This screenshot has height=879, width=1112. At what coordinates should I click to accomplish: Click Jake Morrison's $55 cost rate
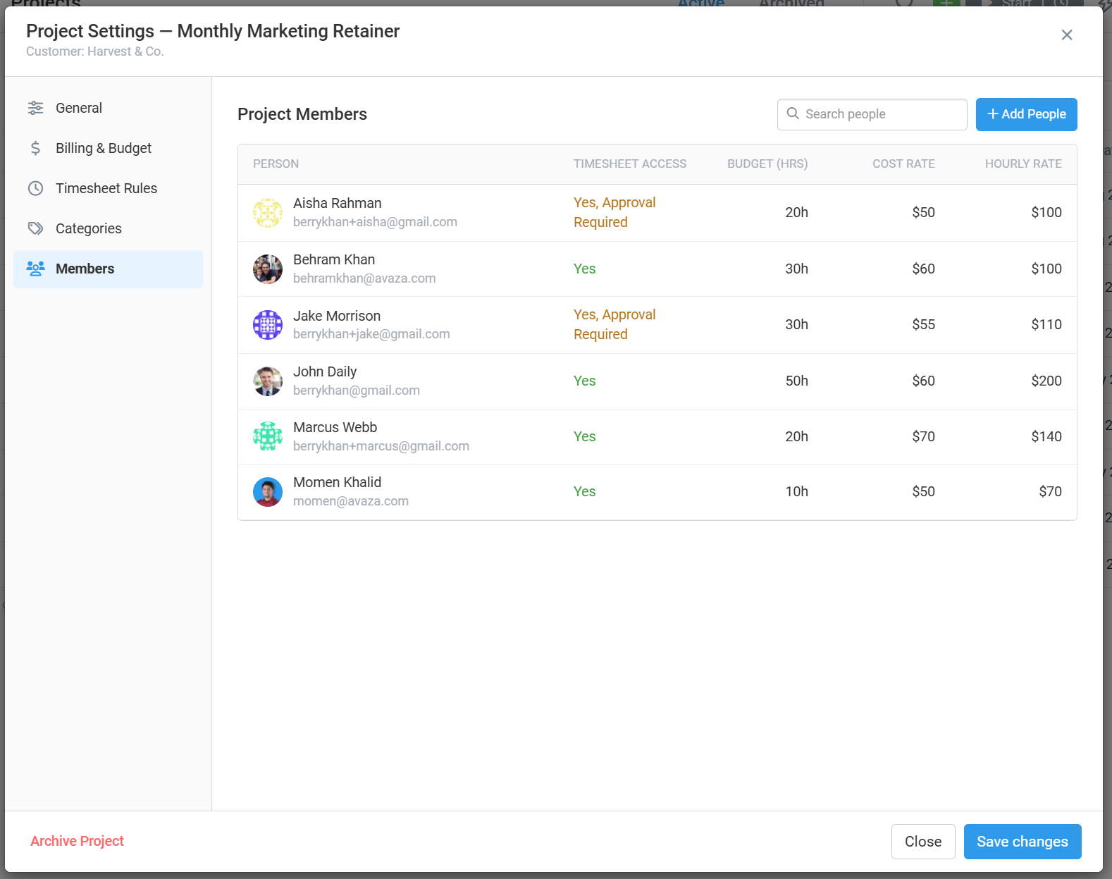click(923, 324)
